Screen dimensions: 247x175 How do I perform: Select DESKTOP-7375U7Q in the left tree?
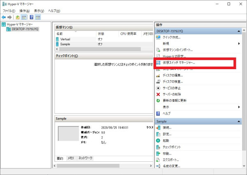25,29
